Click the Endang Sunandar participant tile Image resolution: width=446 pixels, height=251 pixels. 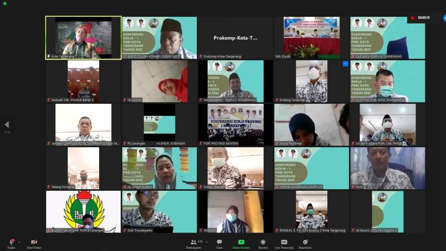[x=312, y=81]
